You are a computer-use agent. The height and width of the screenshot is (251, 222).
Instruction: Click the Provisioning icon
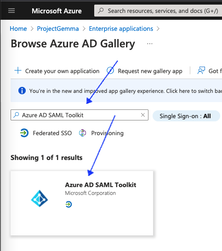pyautogui.click(x=82, y=133)
